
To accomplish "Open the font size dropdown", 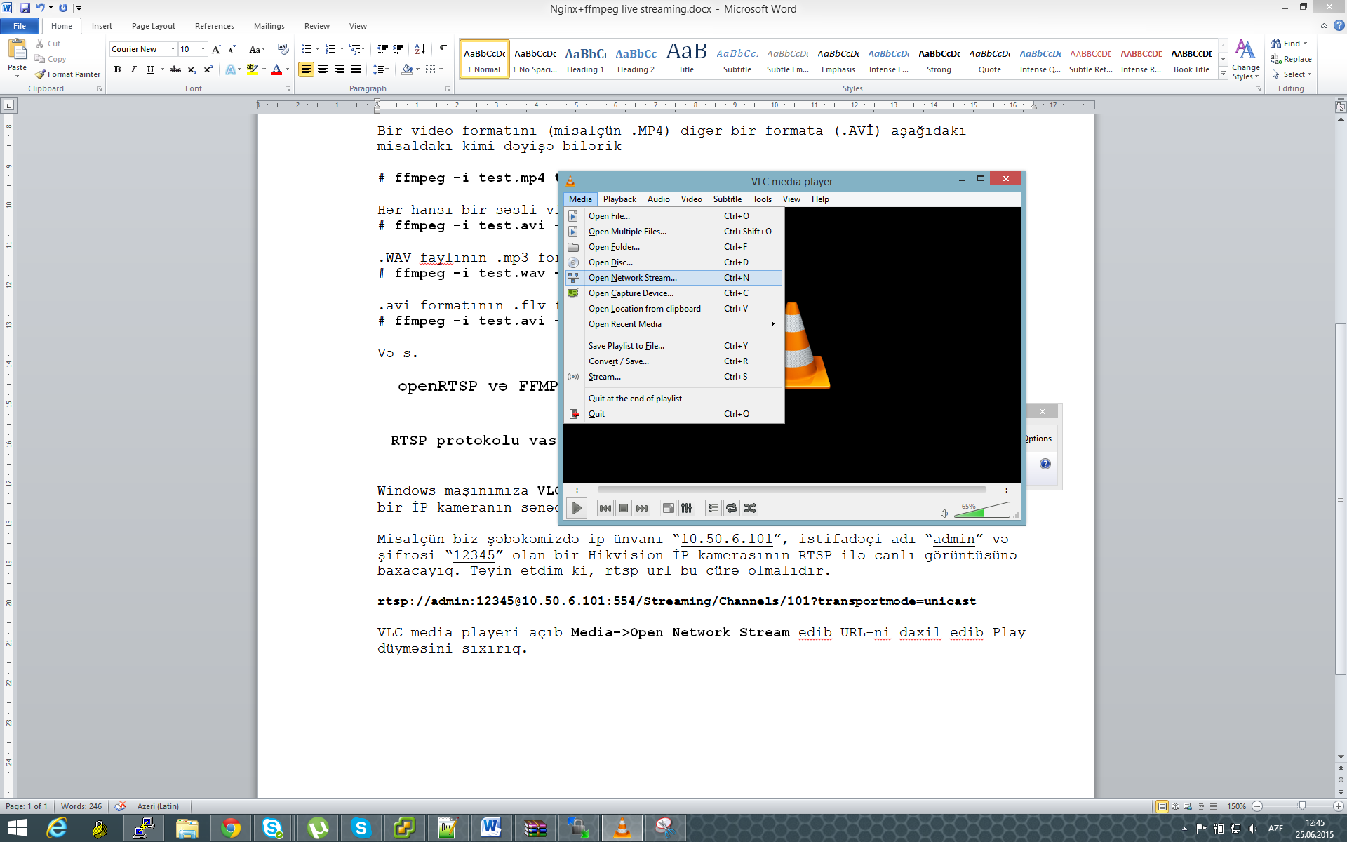I will (203, 49).
